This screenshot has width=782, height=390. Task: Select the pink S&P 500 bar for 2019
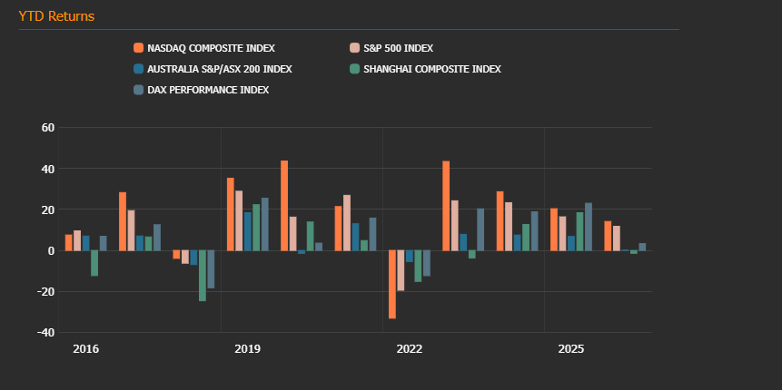[239, 220]
